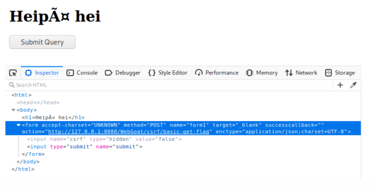Collapse the body element node
The image size is (370, 192).
[x=14, y=110]
